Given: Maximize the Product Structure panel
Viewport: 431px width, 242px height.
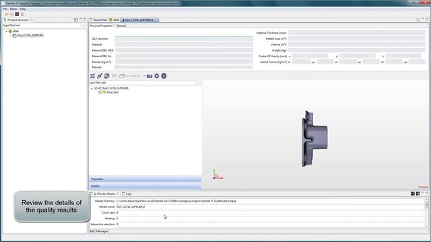Looking at the screenshot, I should [85, 19].
